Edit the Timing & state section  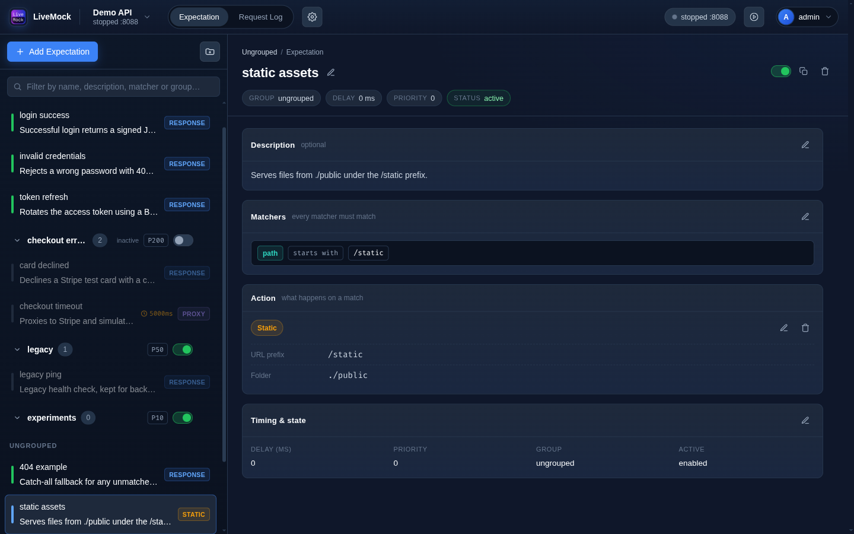click(805, 421)
